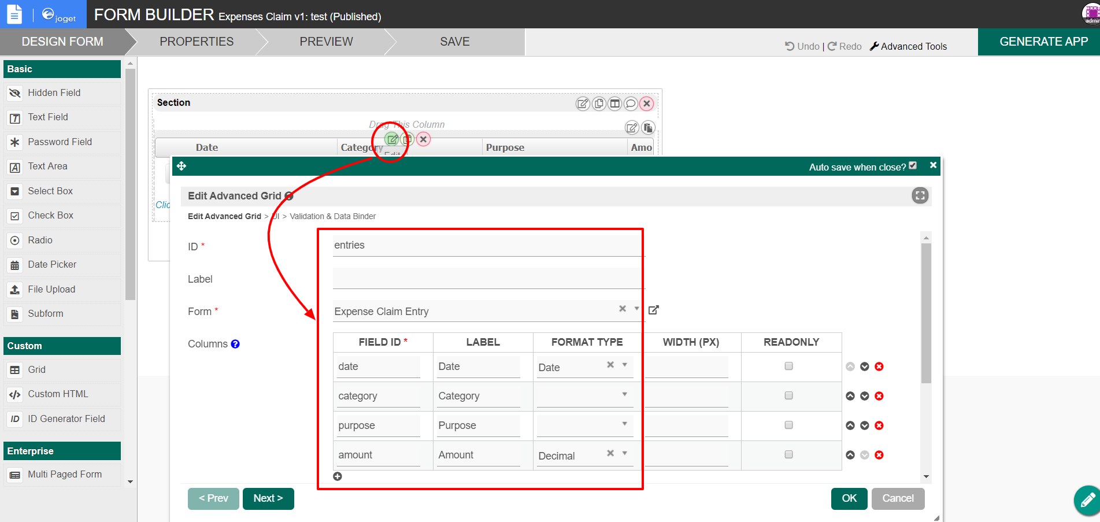Open format type dropdown for category row
Viewport: 1100px width, 522px height.
624,394
